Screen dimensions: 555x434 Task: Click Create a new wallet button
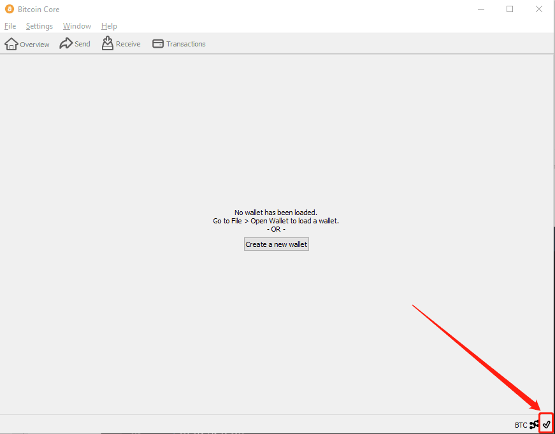[277, 244]
